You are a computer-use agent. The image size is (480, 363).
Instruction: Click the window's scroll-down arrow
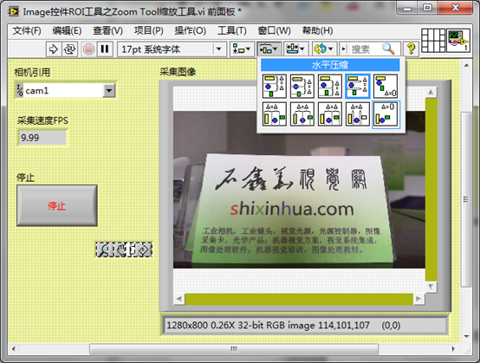click(x=466, y=336)
